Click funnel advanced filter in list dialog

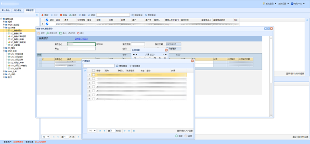[131, 66]
